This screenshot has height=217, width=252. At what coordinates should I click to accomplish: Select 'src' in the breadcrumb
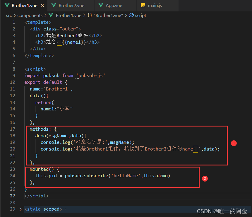click(x=9, y=16)
